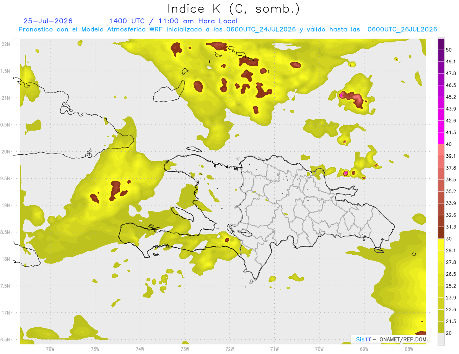The image size is (459, 354).
Task: Click the '21N' latitude label
Action: 6,98
